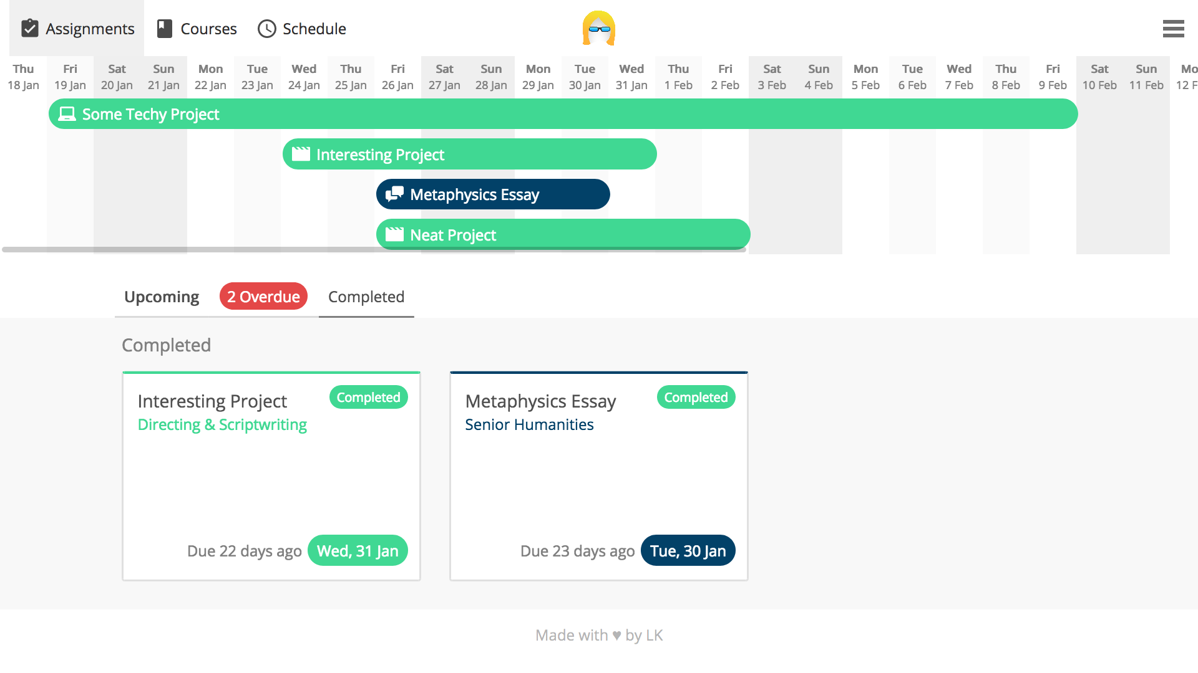Click the blonde avatar with sunglasses
This screenshot has height=673, width=1198.
(x=598, y=29)
